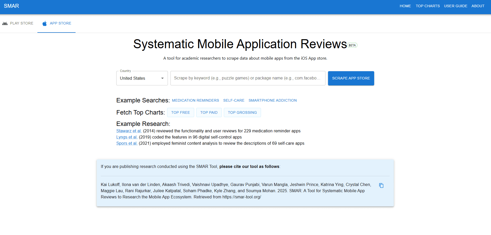Focus the keyword or package search field

pos(248,78)
